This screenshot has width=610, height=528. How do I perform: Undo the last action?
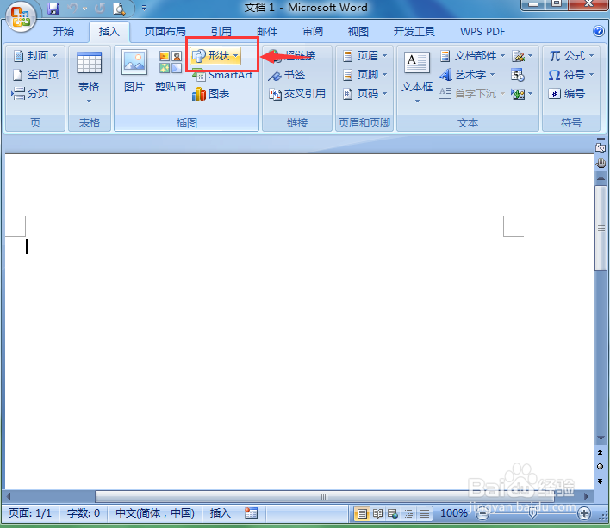point(72,8)
